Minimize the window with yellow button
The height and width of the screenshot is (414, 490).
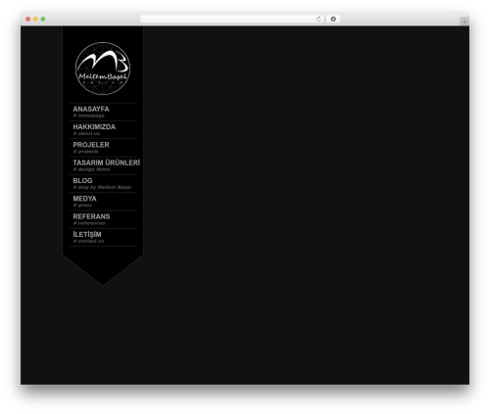click(x=35, y=20)
